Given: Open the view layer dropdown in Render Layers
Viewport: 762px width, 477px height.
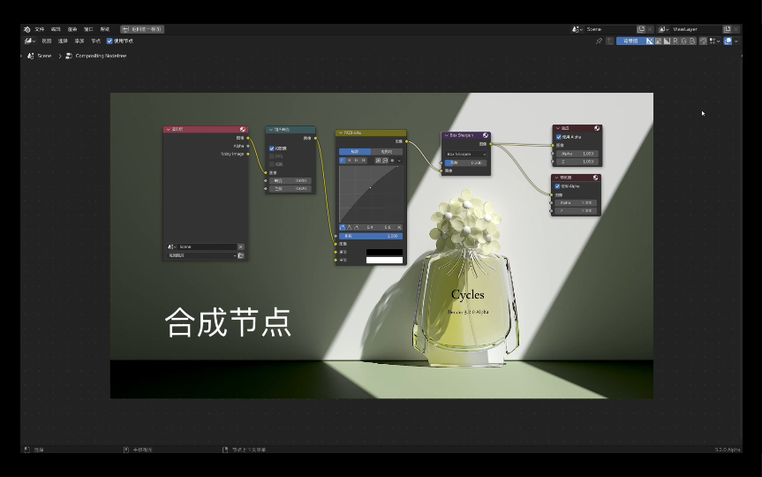Looking at the screenshot, I should (201, 255).
